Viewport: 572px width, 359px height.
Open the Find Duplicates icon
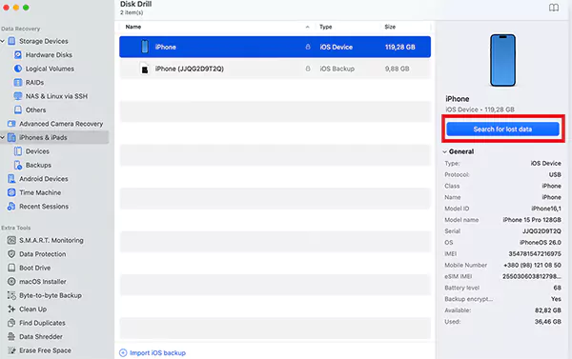(x=11, y=323)
